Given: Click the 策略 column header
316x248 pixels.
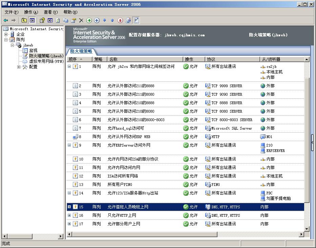Looking at the screenshot, I should tap(100, 59).
